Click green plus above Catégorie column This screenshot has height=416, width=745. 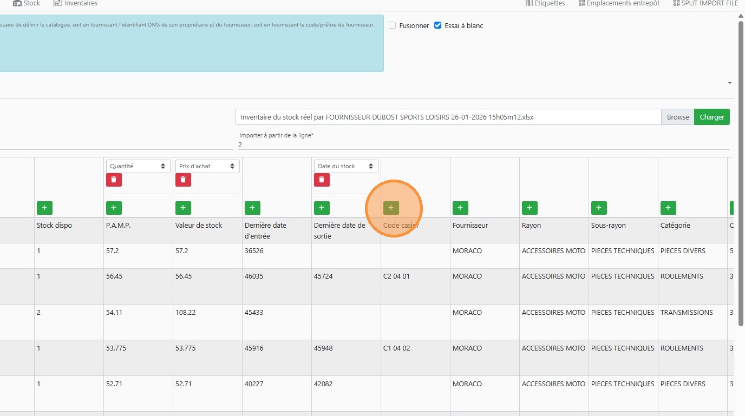(668, 208)
